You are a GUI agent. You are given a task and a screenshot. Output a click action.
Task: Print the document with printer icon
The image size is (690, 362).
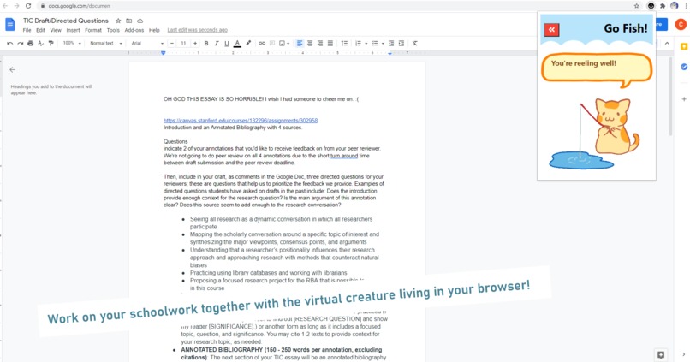point(30,43)
